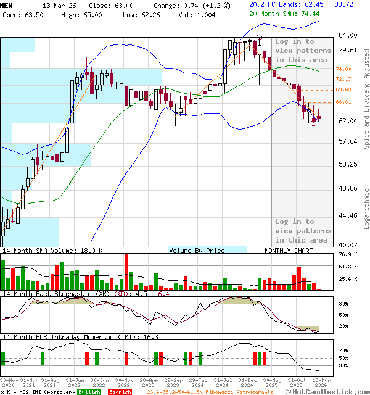Click the red Bearish legend badge
This screenshot has height=395, width=370.
[x=119, y=392]
